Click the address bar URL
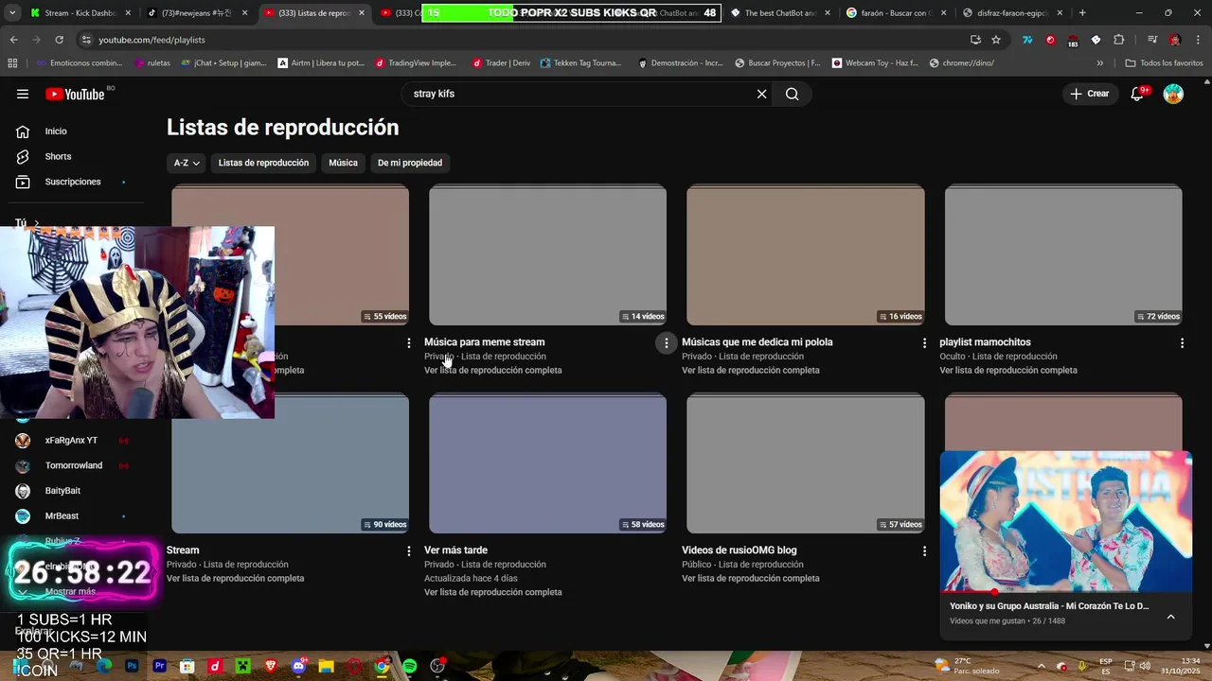1212x681 pixels. pyautogui.click(x=151, y=40)
